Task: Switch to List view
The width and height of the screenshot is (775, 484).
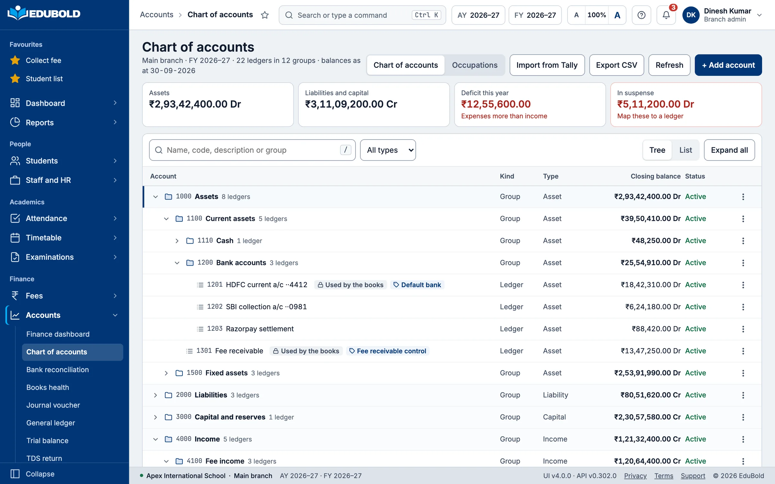Action: pyautogui.click(x=685, y=150)
